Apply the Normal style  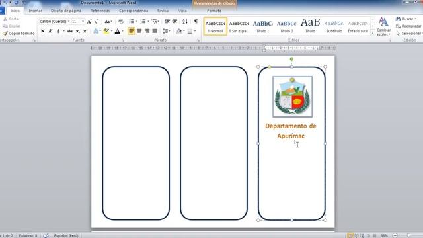(215, 26)
